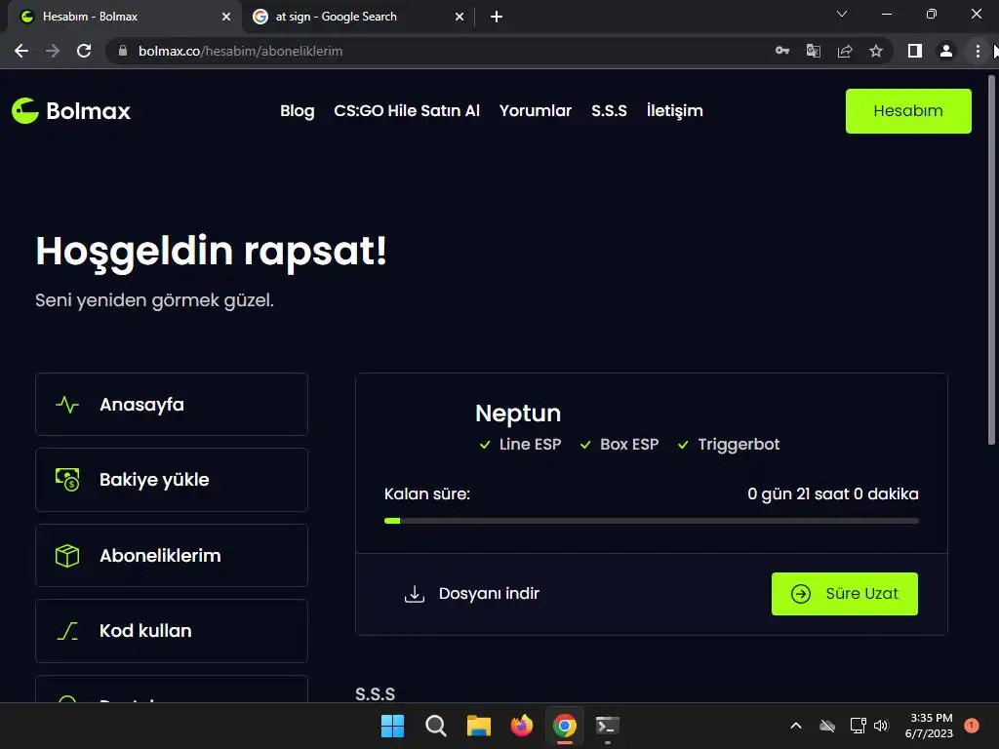999x749 pixels.
Task: Click the Dosyanı indir download link
Action: point(471,594)
